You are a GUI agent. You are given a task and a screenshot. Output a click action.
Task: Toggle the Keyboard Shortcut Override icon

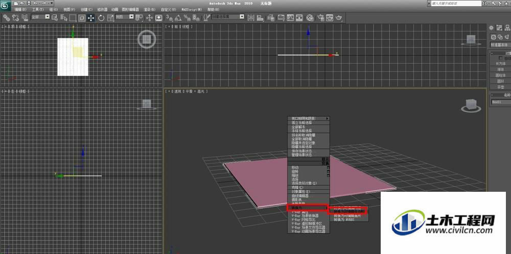(x=158, y=17)
